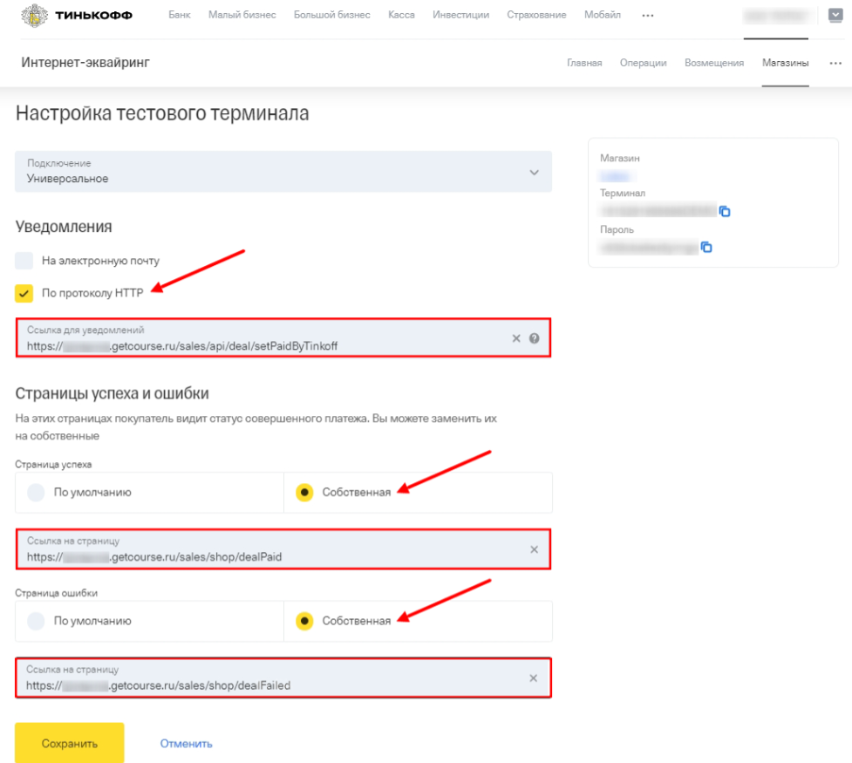
Task: Copy the Терминал ID value
Action: pyautogui.click(x=725, y=211)
